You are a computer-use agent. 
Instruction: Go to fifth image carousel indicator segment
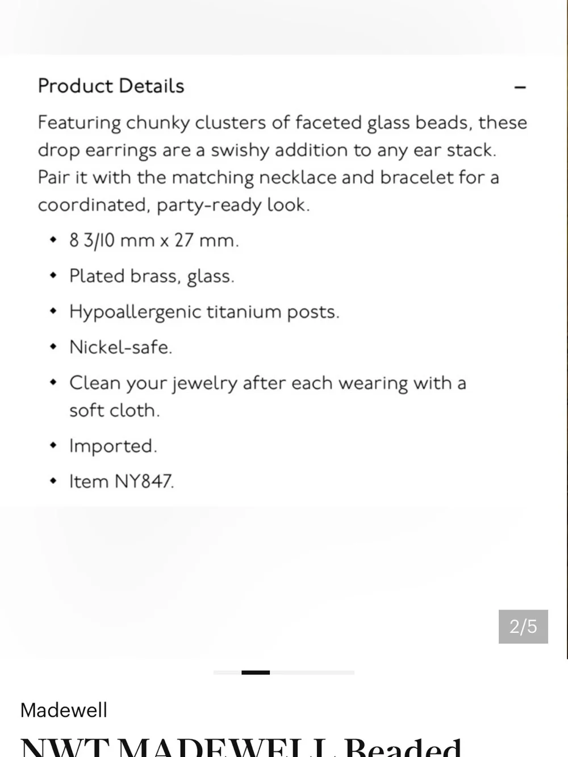pos(340,672)
